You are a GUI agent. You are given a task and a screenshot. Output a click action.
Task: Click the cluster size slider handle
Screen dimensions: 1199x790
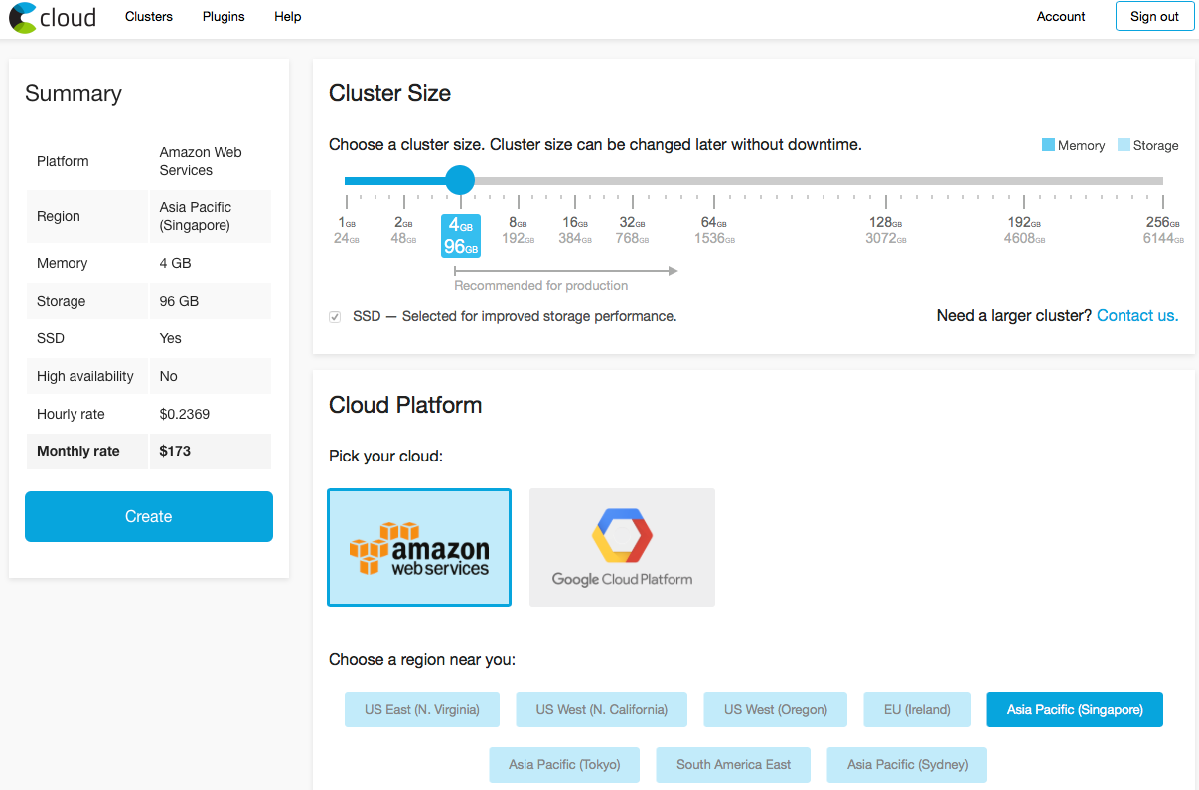pos(459,180)
